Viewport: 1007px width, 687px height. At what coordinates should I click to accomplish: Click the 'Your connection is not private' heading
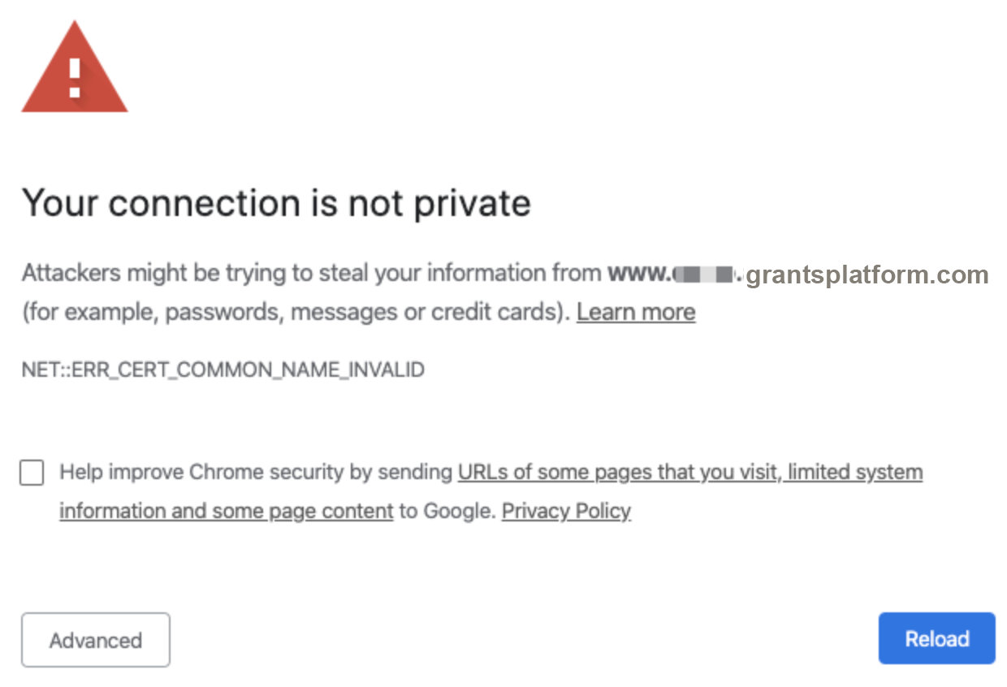pos(276,203)
